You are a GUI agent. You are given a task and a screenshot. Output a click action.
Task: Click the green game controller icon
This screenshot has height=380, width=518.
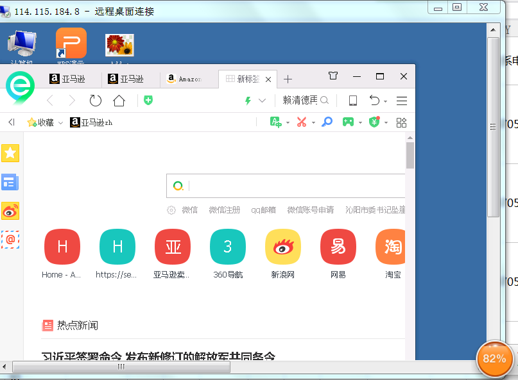pos(348,122)
